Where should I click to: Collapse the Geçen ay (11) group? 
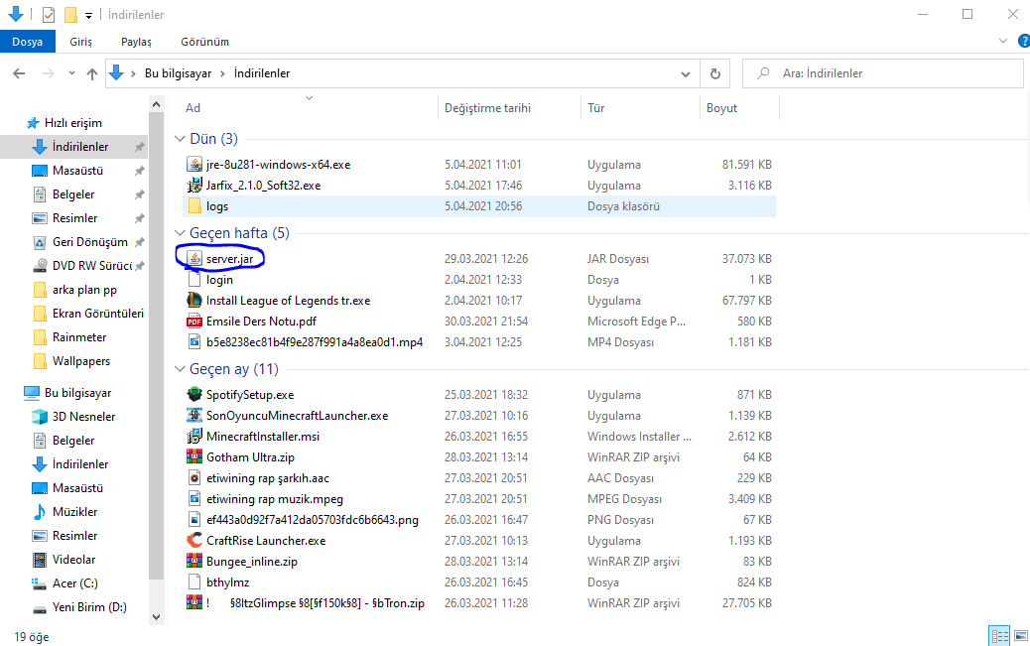(x=180, y=369)
